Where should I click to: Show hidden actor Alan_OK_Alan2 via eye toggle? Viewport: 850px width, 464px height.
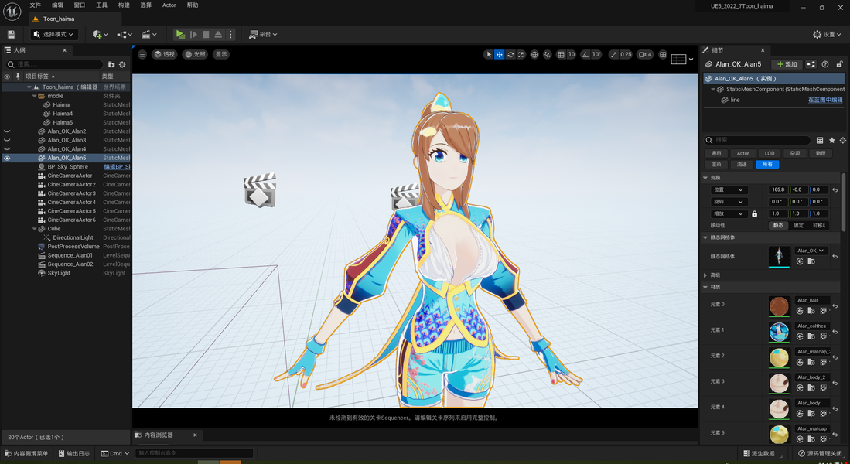[x=7, y=131]
